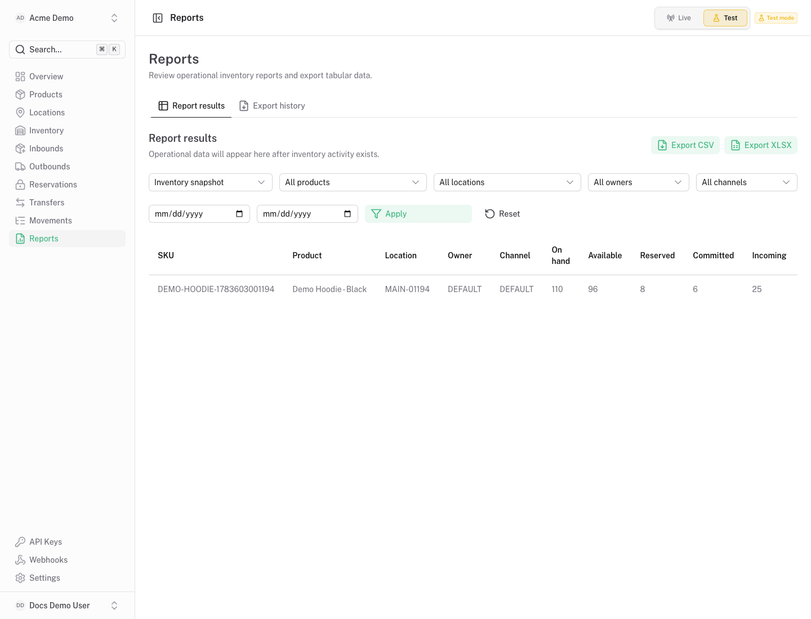Open Outbounds in the sidebar
Viewport: 811px width, 619px height.
point(67,167)
